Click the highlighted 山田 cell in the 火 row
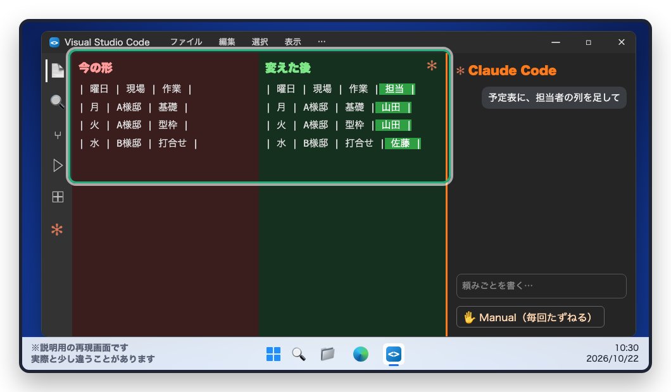The height and width of the screenshot is (392, 671). (x=393, y=125)
